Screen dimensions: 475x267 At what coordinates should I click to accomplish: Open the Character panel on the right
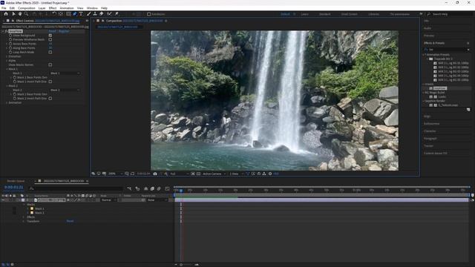(430, 131)
